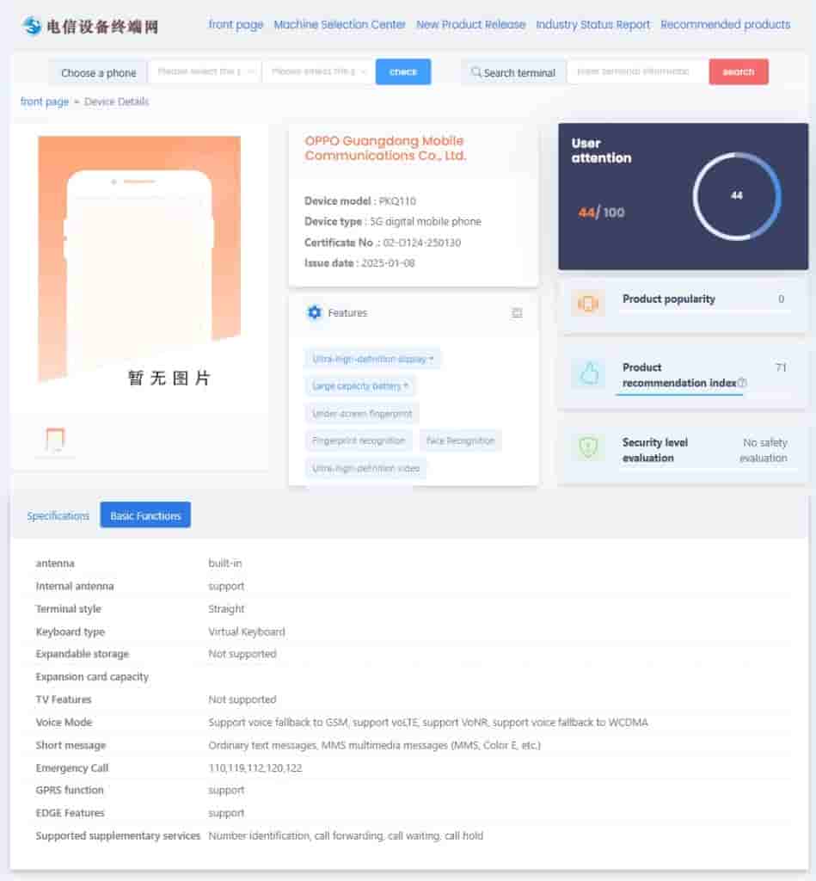Click the Under screen fingerprint tag
This screenshot has width=816, height=881.
(x=362, y=414)
